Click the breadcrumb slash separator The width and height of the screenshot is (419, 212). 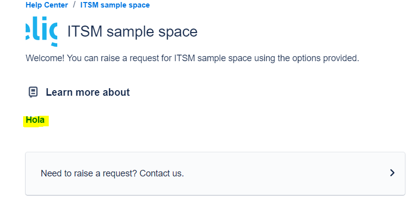pos(73,5)
